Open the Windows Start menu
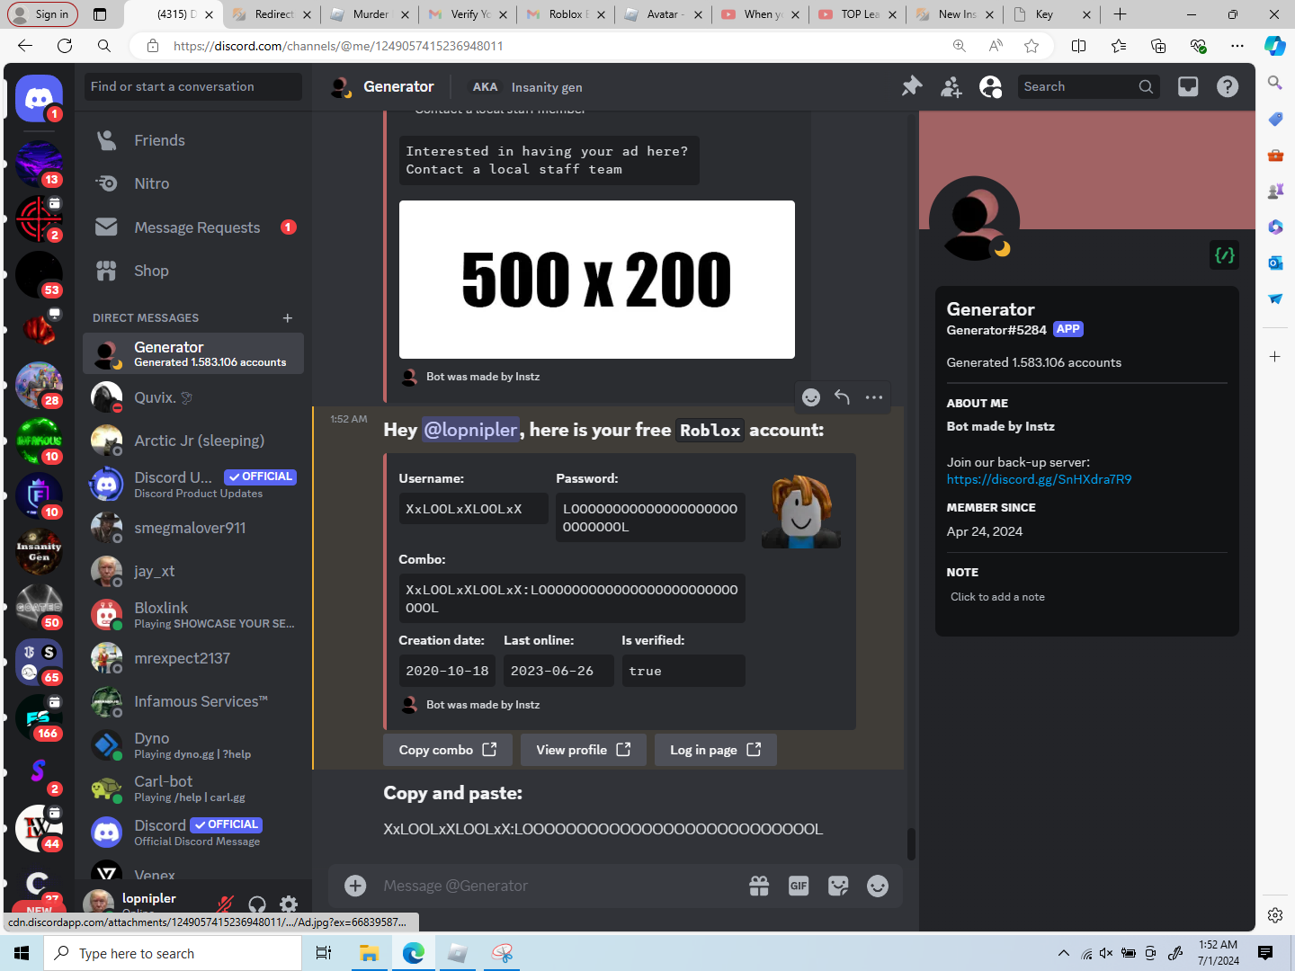 22,953
